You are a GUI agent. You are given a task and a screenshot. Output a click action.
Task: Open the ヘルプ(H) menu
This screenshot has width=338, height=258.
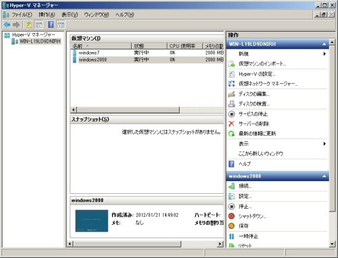(124, 15)
